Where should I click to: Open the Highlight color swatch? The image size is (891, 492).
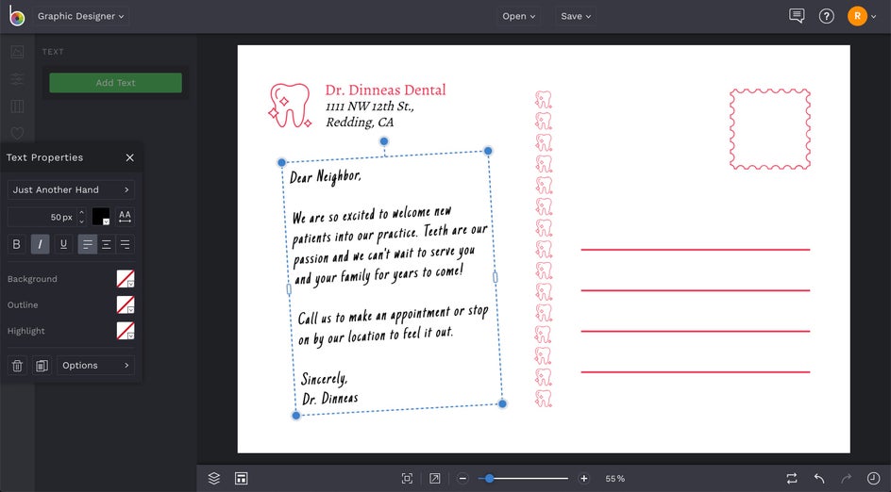pos(126,331)
